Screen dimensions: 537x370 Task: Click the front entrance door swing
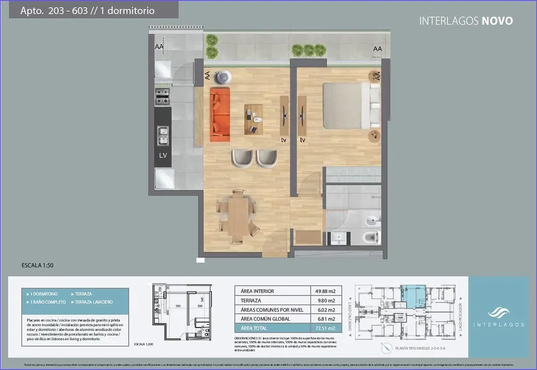coord(275,242)
